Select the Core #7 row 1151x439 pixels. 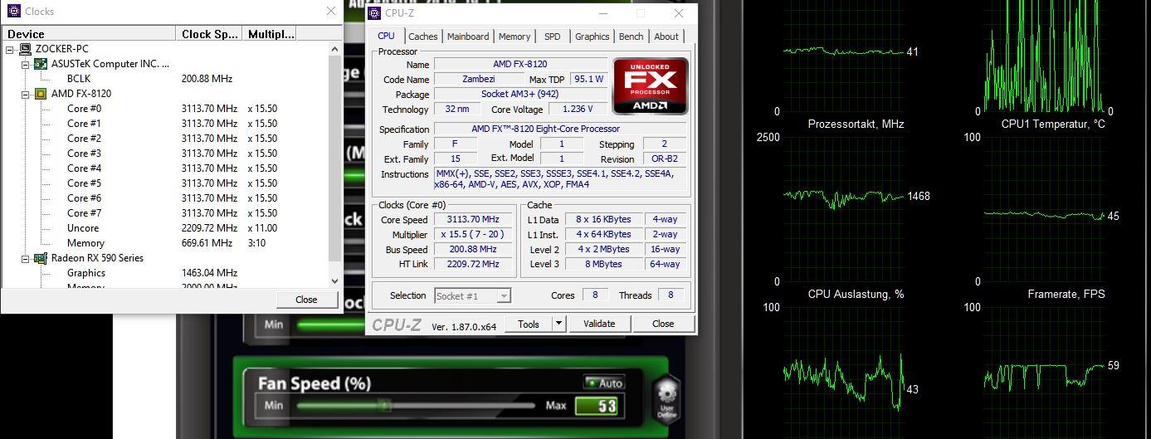coord(166,213)
